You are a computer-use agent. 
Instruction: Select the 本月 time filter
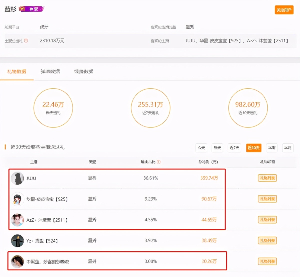tap(288, 148)
